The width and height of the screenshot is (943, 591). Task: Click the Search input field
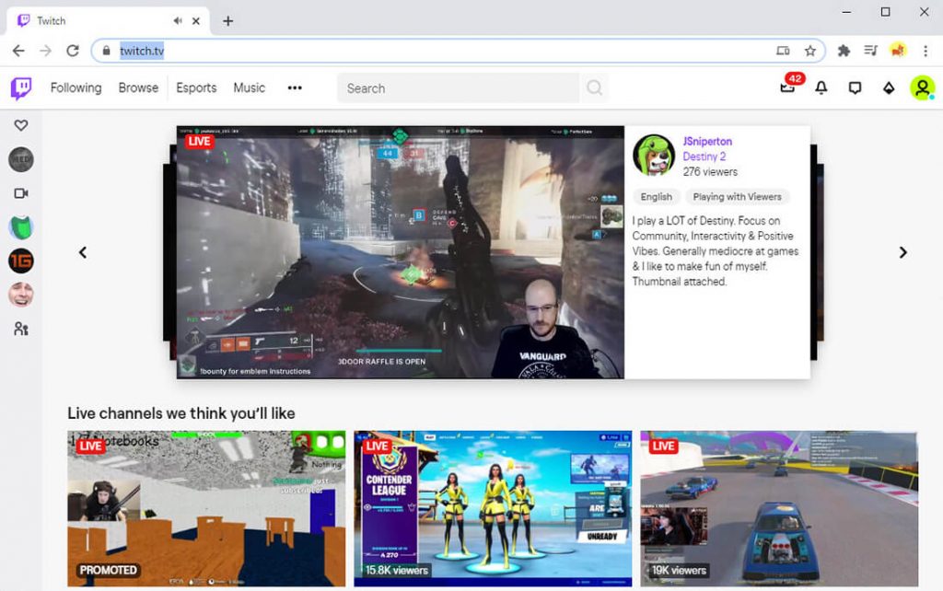[459, 88]
